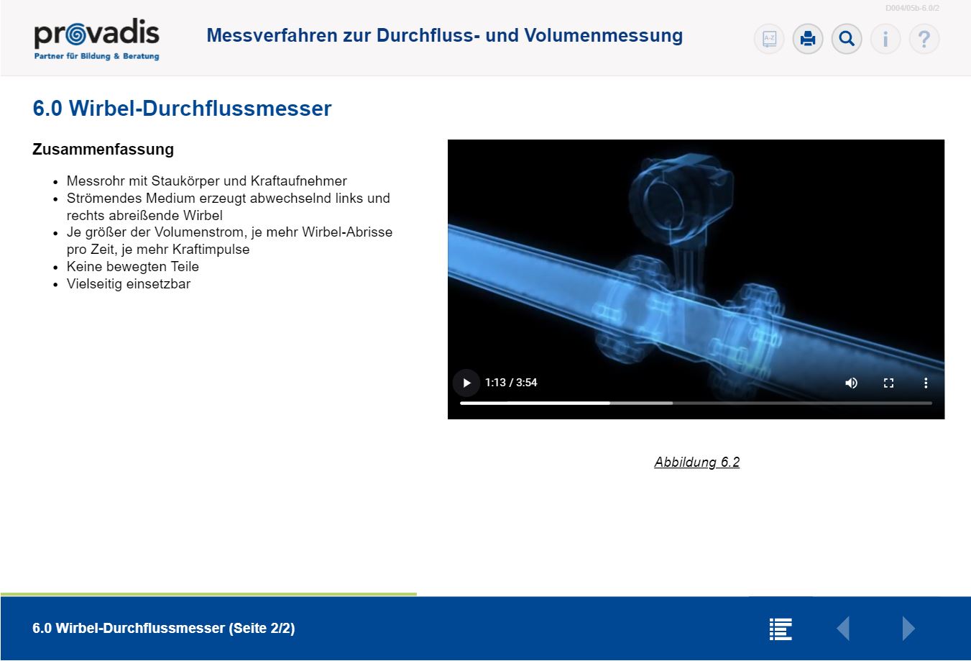971x661 pixels.
Task: Open search with the magnifying glass icon
Action: point(847,39)
